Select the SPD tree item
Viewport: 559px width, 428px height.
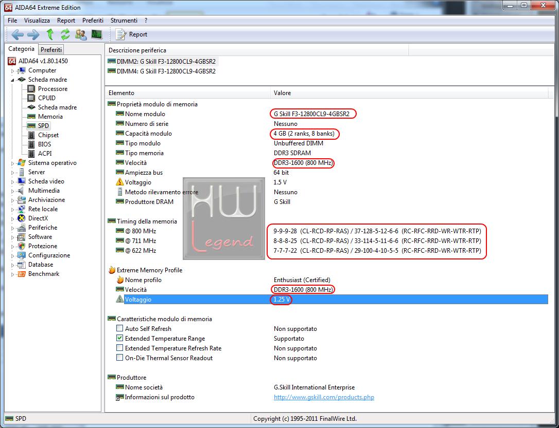[39, 125]
